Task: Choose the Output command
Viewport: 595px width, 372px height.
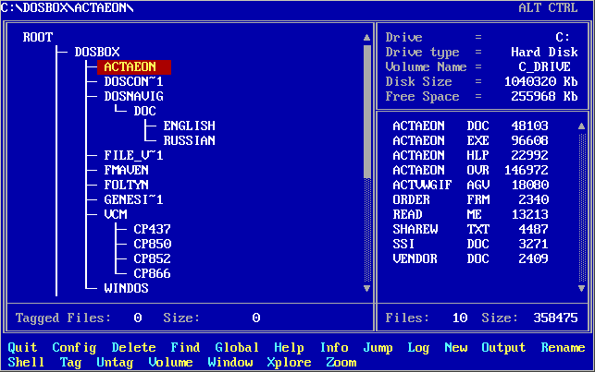Action: tap(504, 347)
